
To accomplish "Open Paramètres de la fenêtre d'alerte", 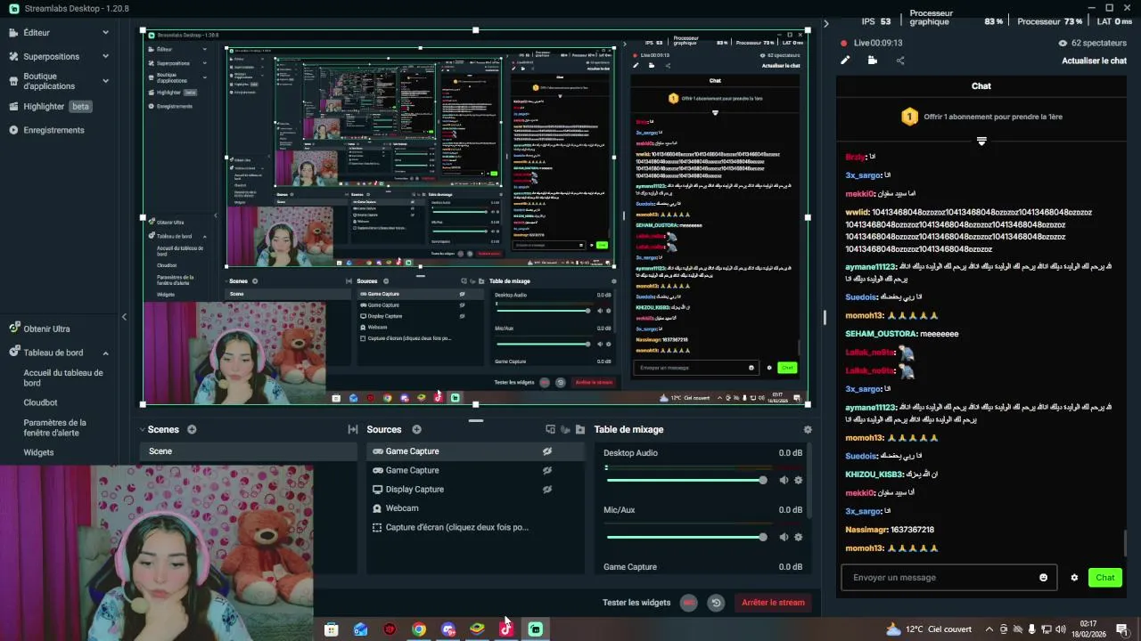I will click(54, 427).
